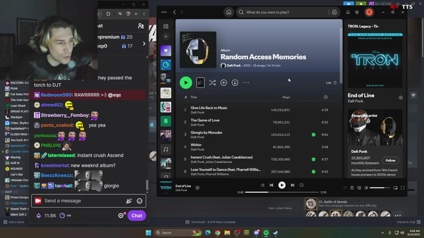
Task: Select track Within
Action: (x=196, y=145)
